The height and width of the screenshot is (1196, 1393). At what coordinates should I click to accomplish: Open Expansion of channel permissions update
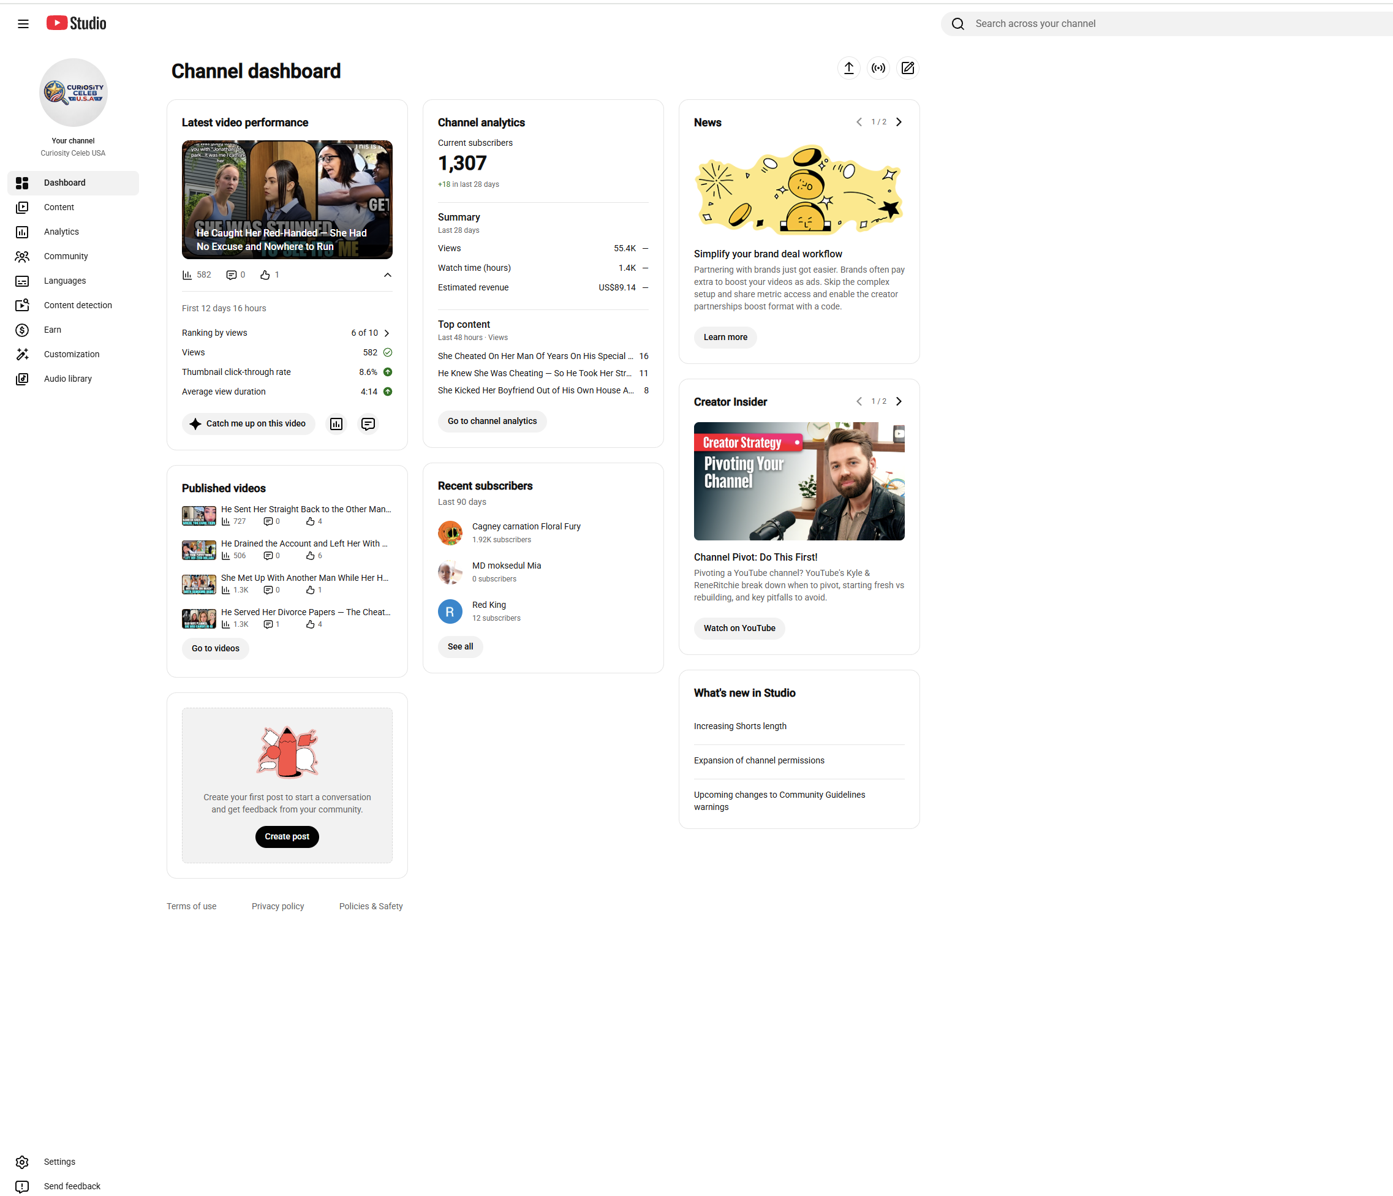pyautogui.click(x=759, y=760)
